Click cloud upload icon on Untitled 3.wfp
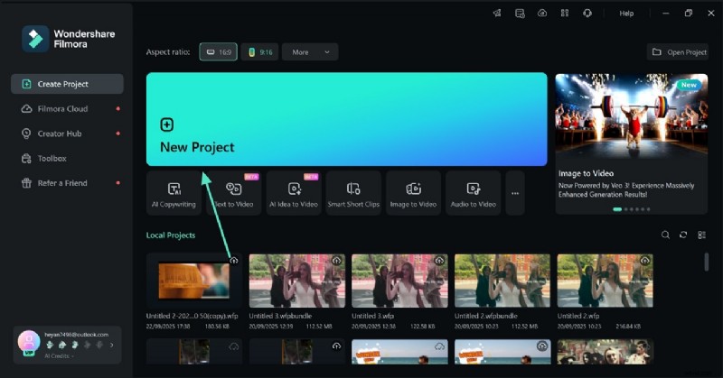 coord(439,261)
